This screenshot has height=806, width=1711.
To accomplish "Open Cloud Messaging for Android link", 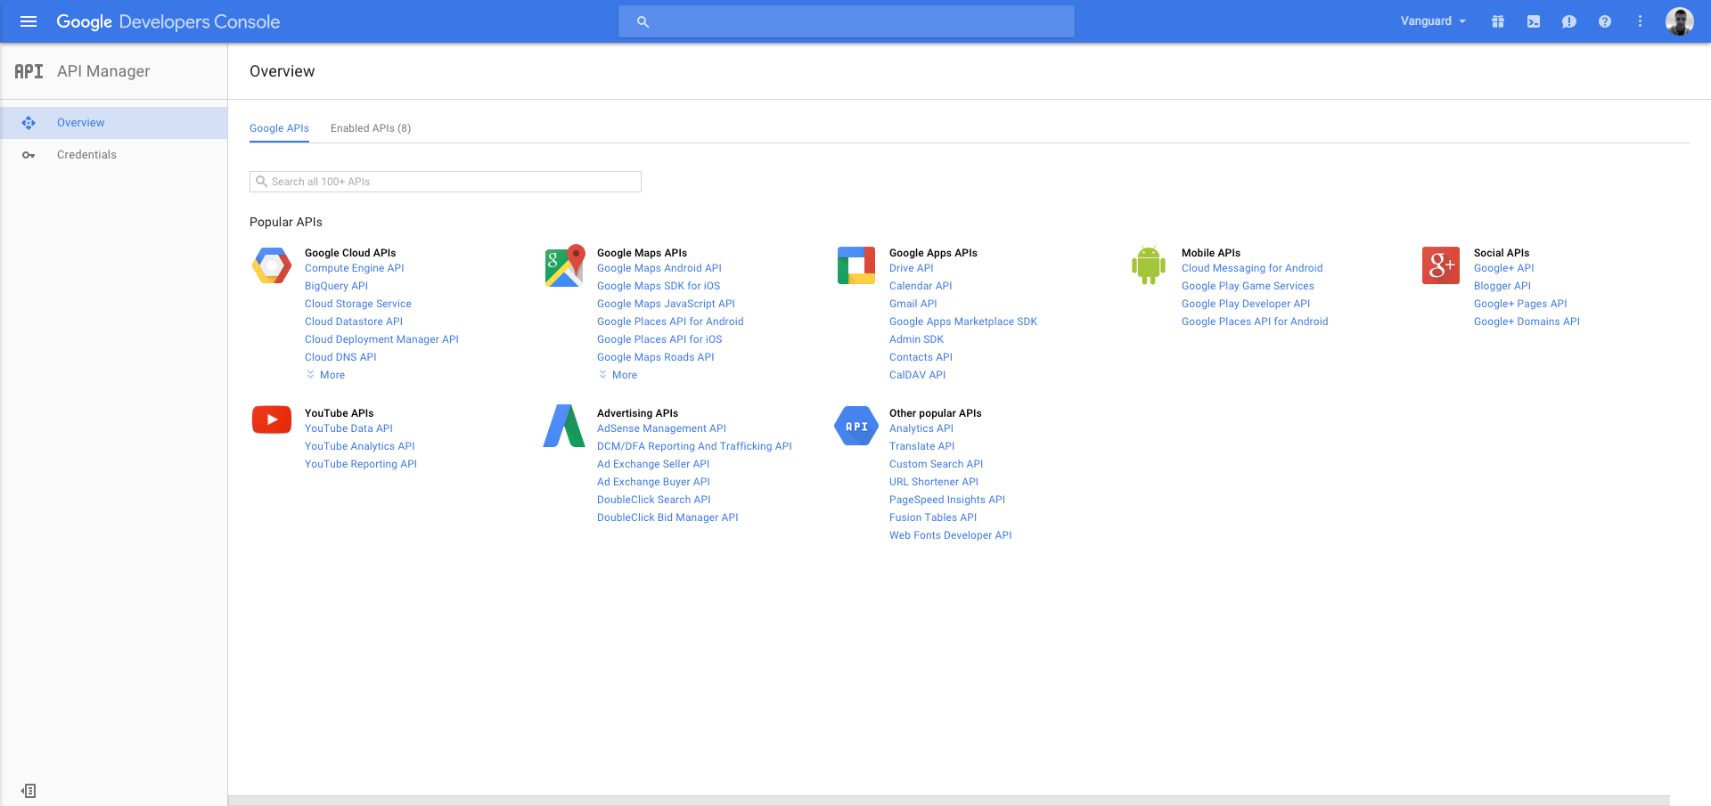I will pyautogui.click(x=1252, y=268).
